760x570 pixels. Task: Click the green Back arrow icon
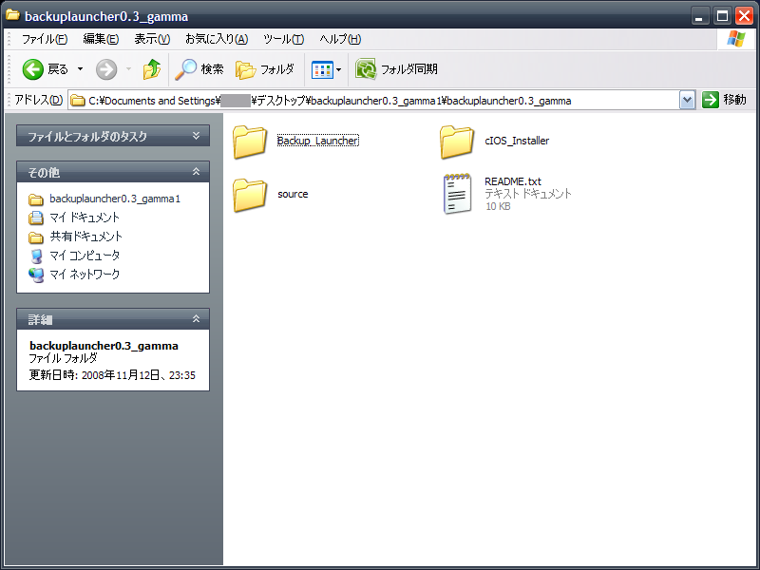[x=33, y=69]
